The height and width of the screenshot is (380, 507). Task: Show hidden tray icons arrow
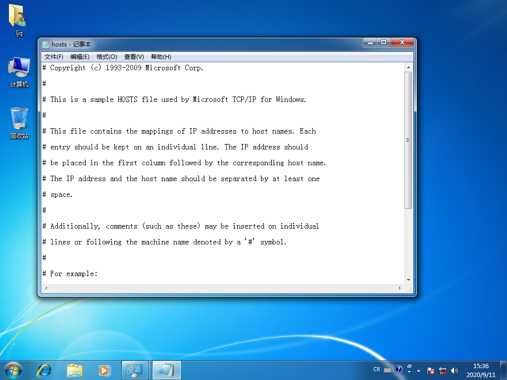coord(419,370)
